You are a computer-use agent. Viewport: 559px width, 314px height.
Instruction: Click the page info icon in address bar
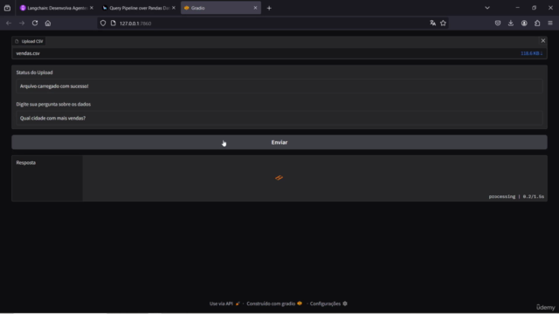[113, 24]
